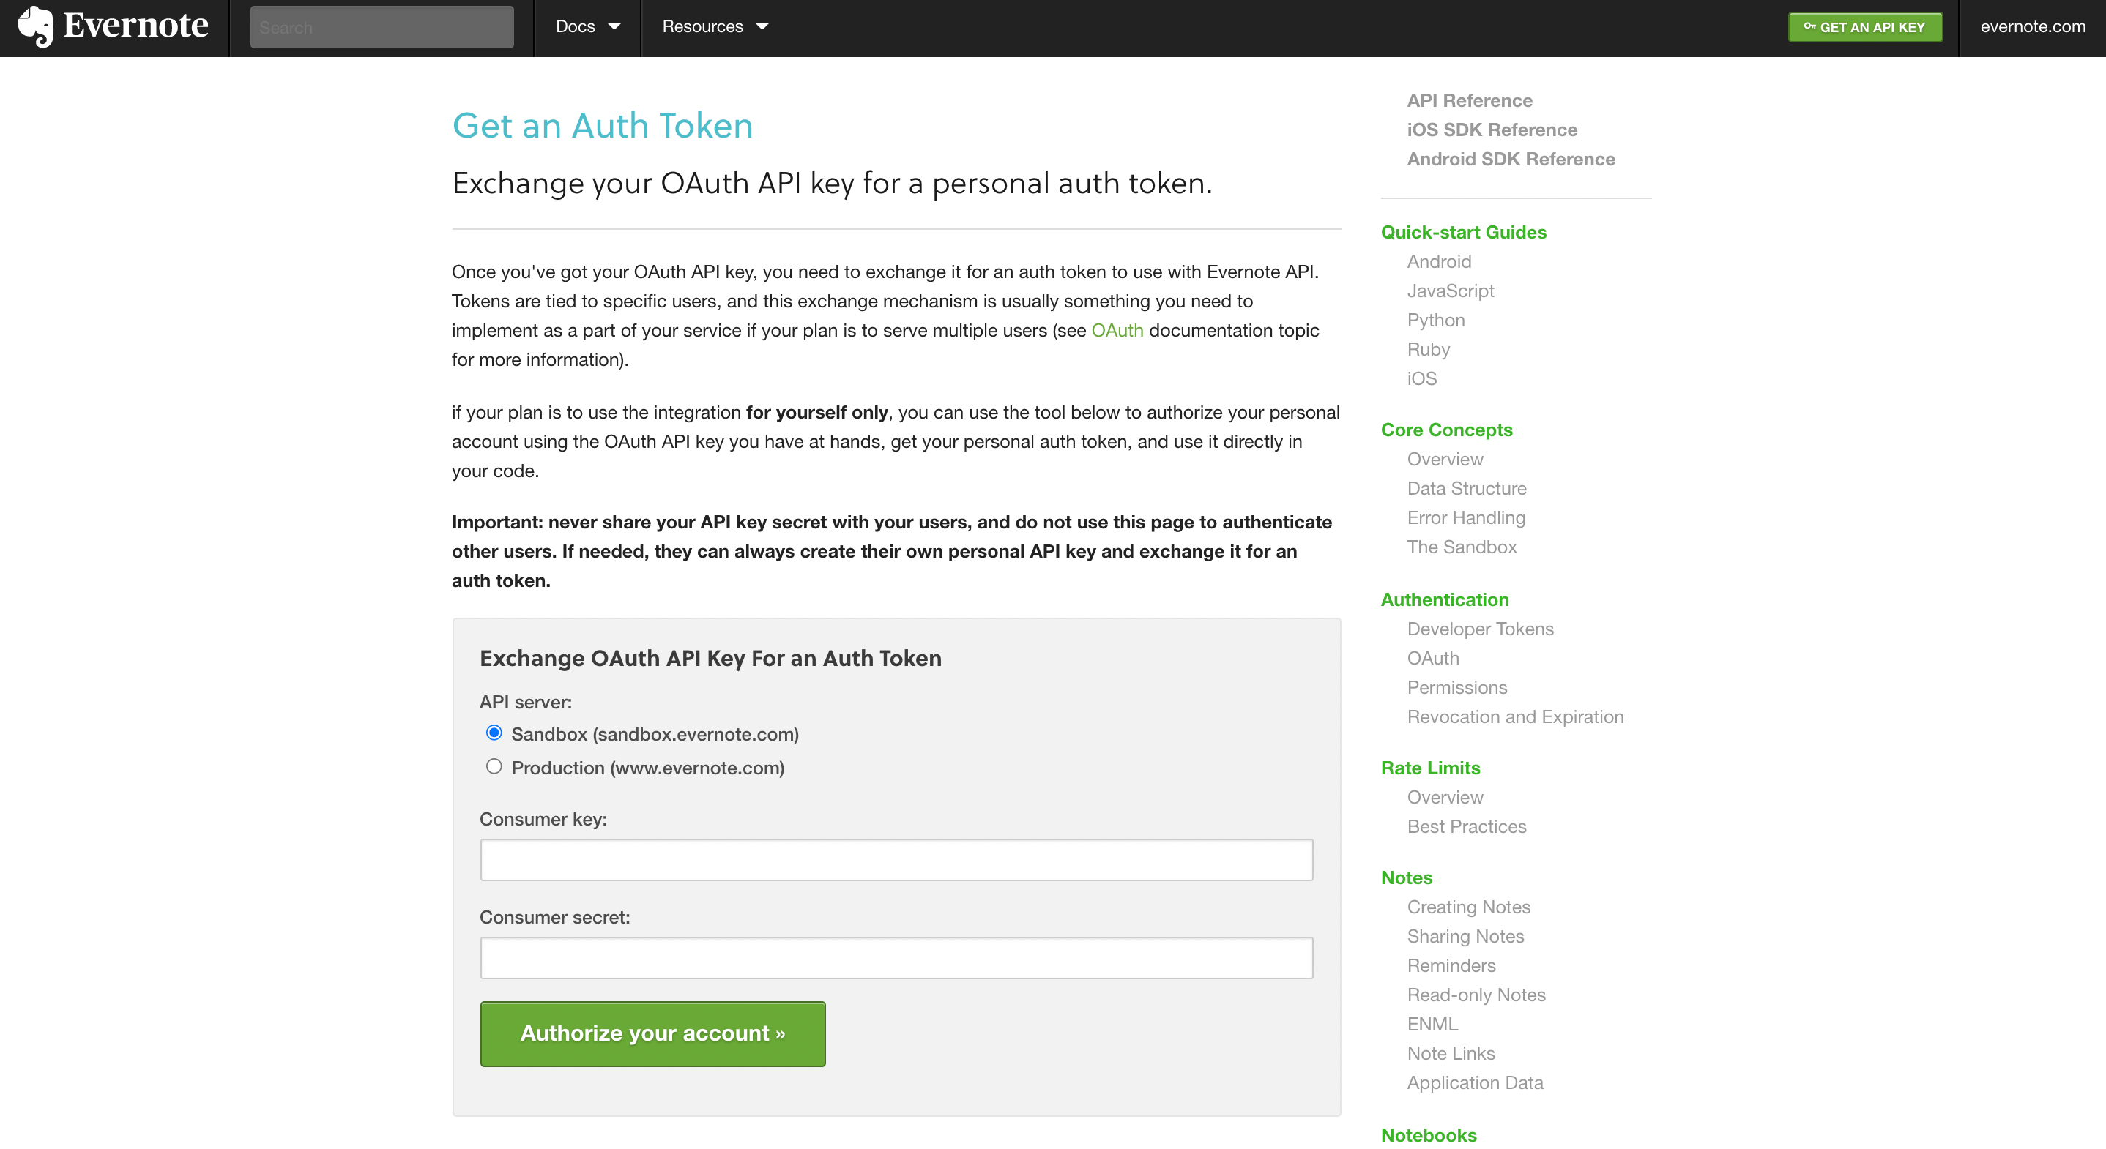Open The Sandbox under Core Concepts

1461,547
